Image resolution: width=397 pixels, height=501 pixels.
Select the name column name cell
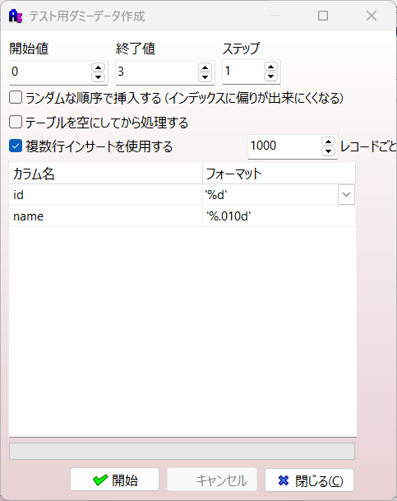[106, 216]
